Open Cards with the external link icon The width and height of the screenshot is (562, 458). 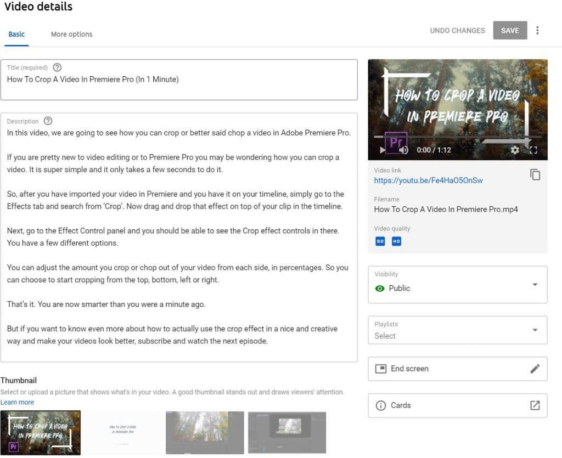point(535,405)
